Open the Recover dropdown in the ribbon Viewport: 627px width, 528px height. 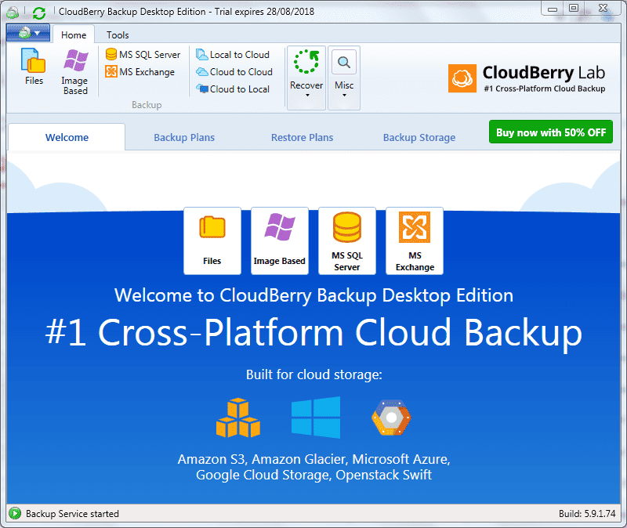pos(306,78)
